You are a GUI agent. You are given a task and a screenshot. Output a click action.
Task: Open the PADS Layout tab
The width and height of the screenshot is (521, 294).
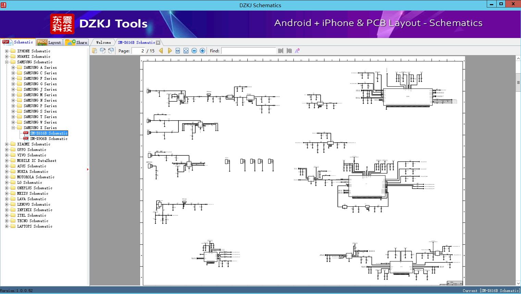point(49,42)
